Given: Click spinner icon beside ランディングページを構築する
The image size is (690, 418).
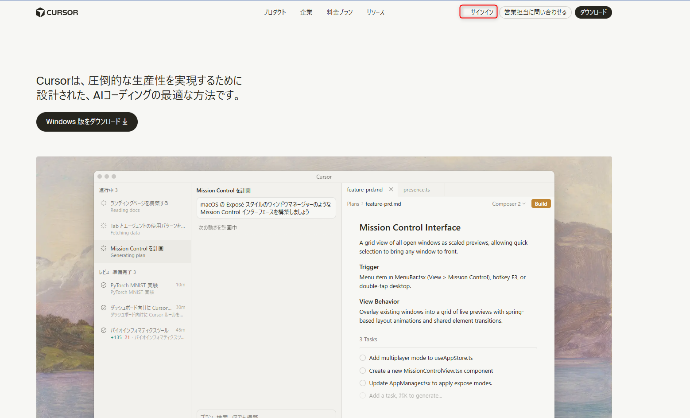Looking at the screenshot, I should (104, 203).
